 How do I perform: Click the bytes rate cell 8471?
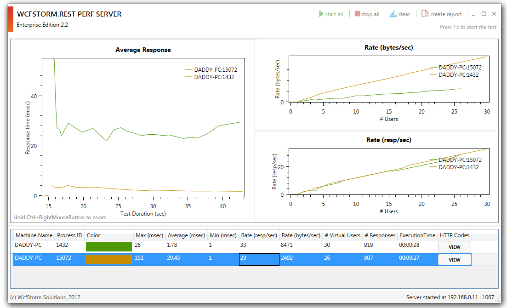301,246
